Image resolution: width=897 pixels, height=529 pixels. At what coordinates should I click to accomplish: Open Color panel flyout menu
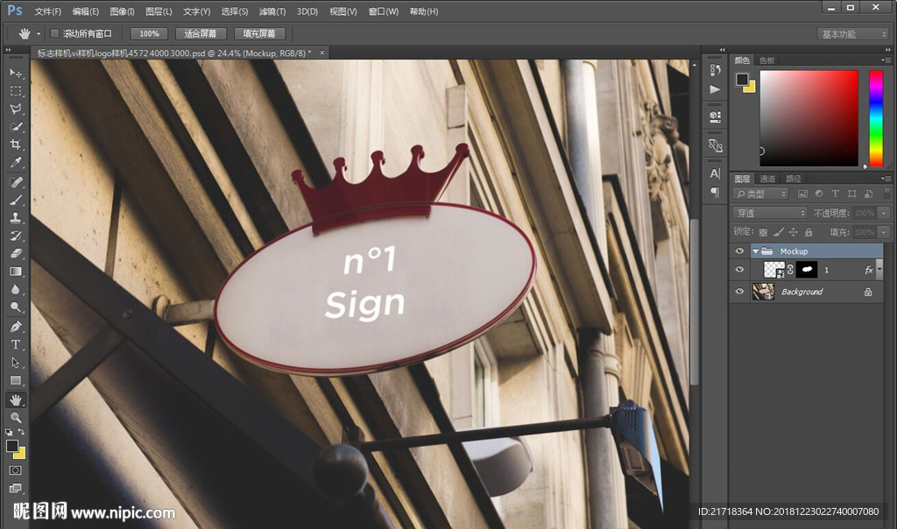886,60
